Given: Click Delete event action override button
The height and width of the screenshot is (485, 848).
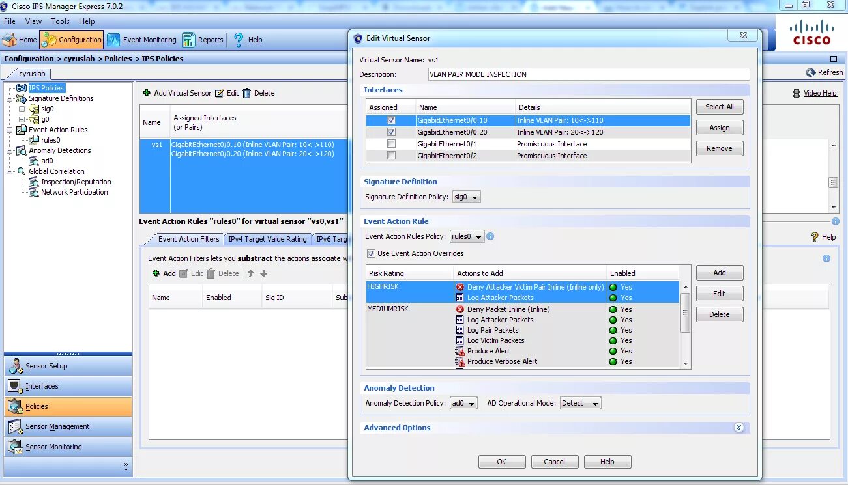Looking at the screenshot, I should [x=720, y=314].
